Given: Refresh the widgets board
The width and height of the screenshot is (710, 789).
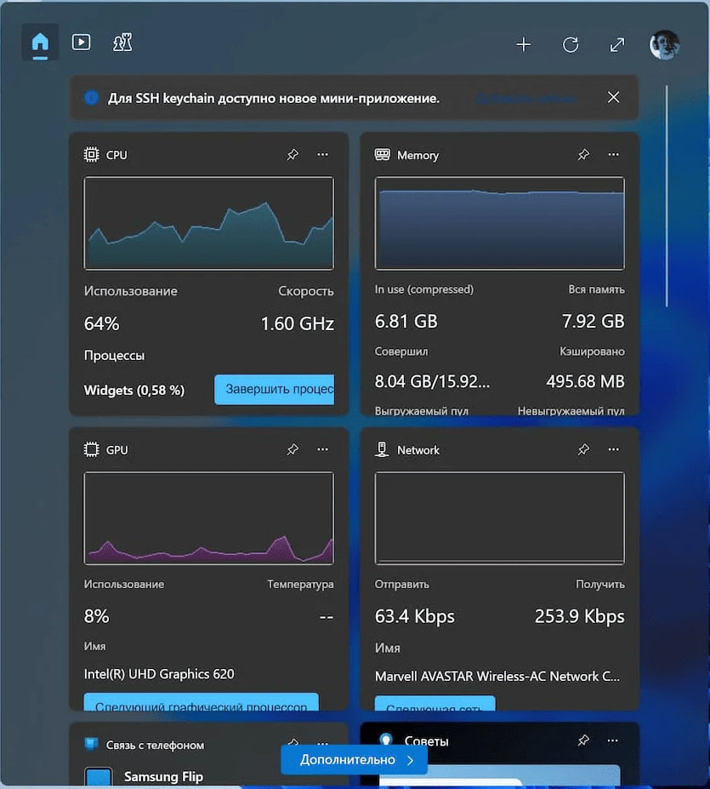Looking at the screenshot, I should tap(571, 45).
